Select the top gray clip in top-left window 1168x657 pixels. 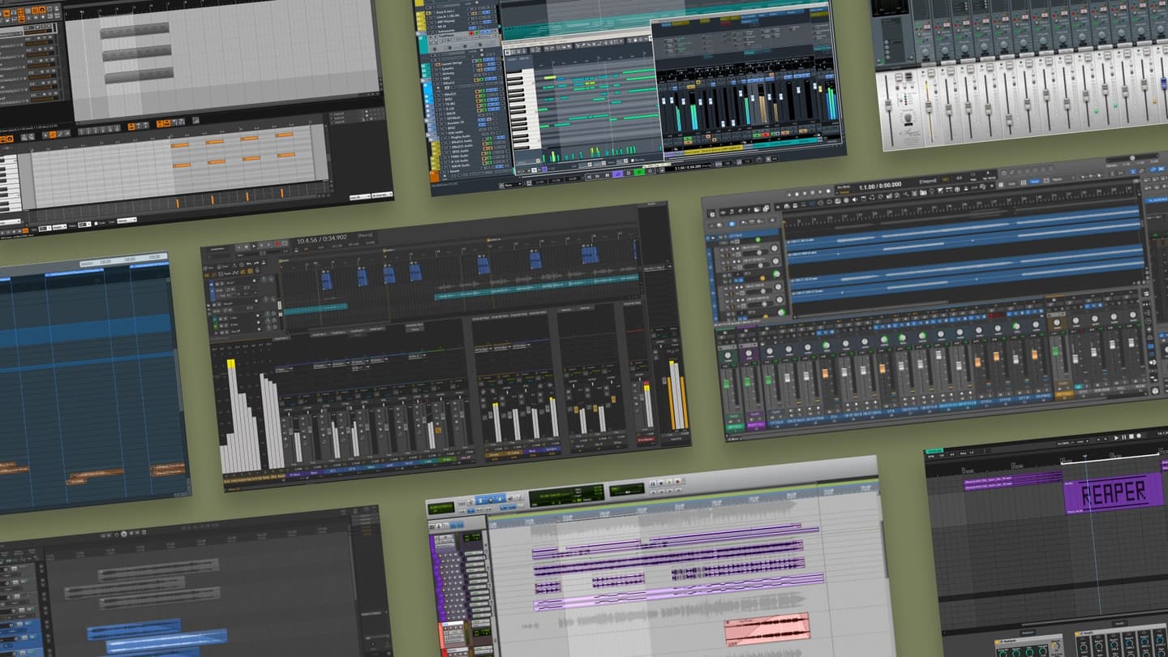tap(134, 29)
